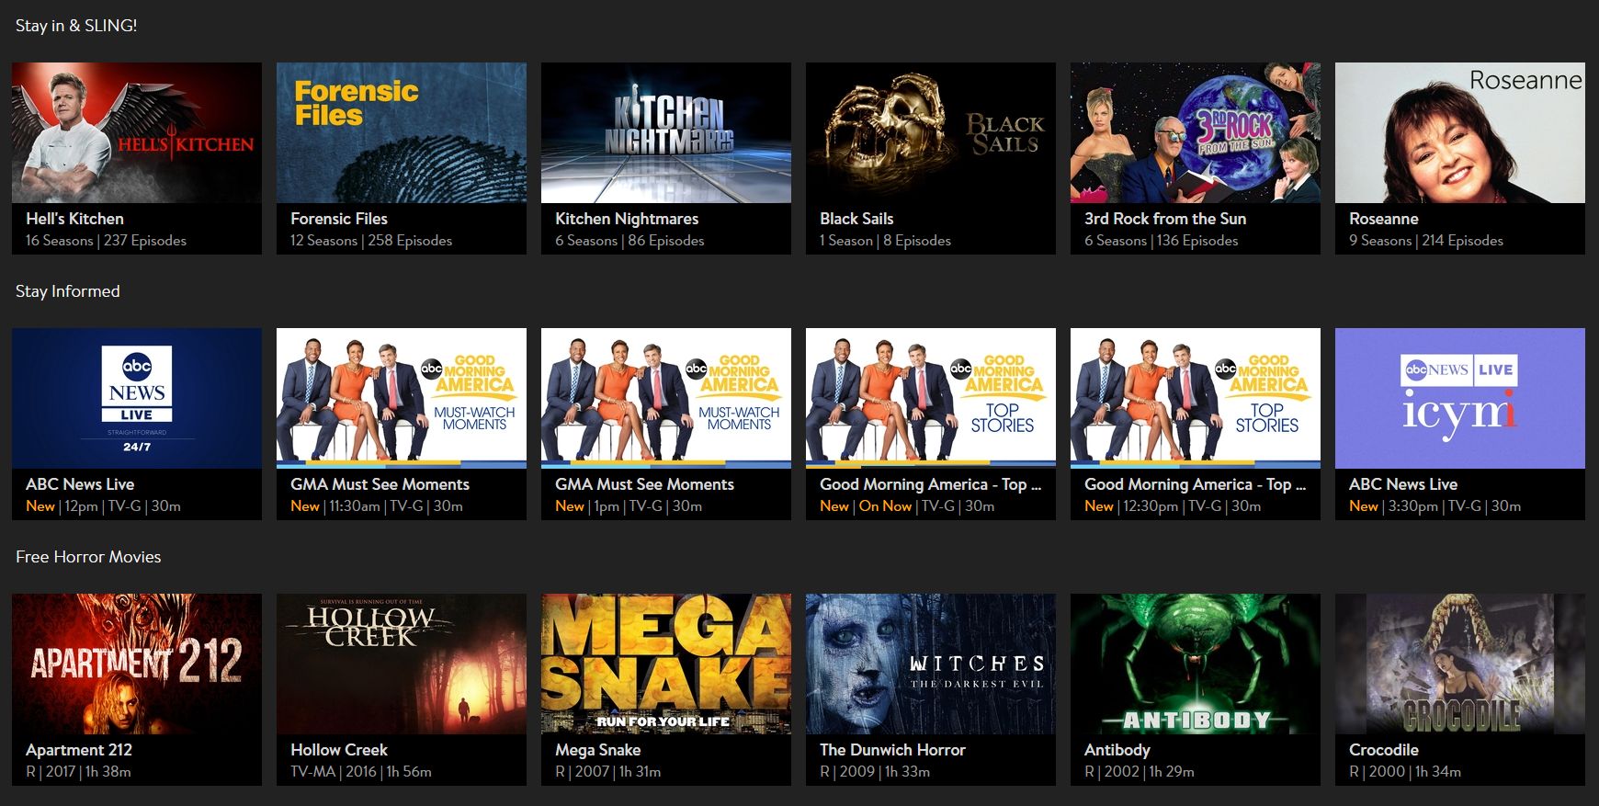Select the Hollow Creek movie poster
1599x806 pixels.
(x=402, y=664)
